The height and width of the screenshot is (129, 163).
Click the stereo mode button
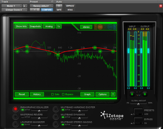tap(86, 27)
